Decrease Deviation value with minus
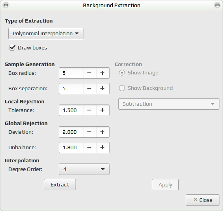 [x=90, y=132]
